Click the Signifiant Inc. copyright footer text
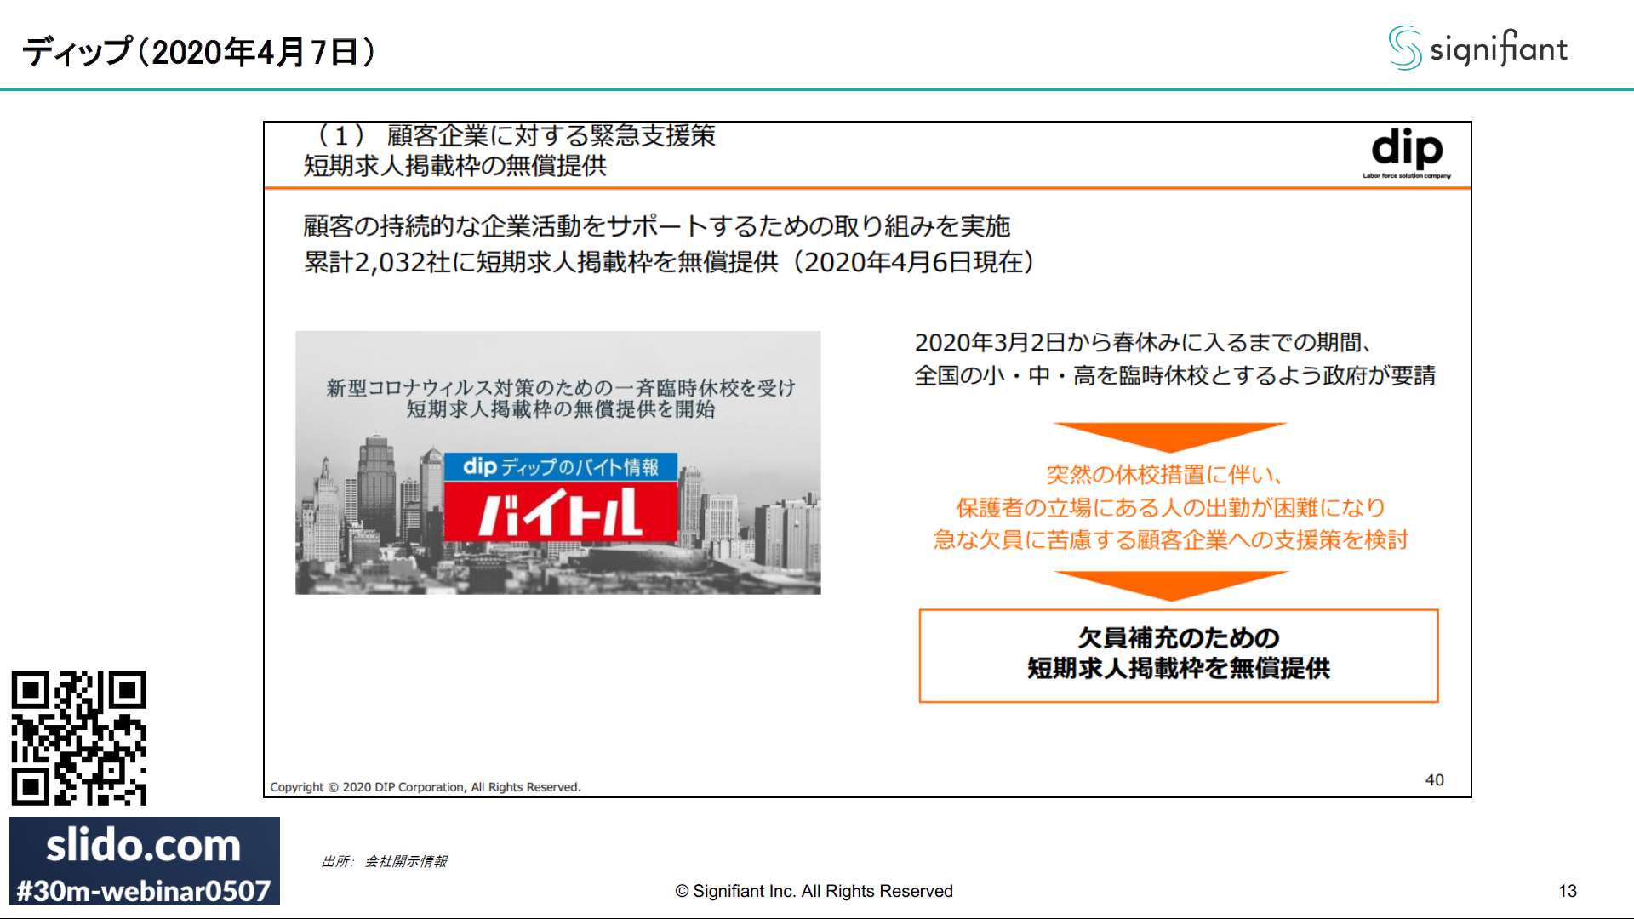The height and width of the screenshot is (919, 1634). pyautogui.click(x=814, y=891)
